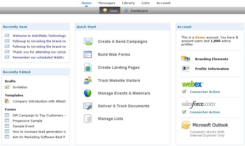The width and height of the screenshot is (245, 146).
Task: Click envelope icon beside Remember our scheduled WebEx
Action: point(7,57)
